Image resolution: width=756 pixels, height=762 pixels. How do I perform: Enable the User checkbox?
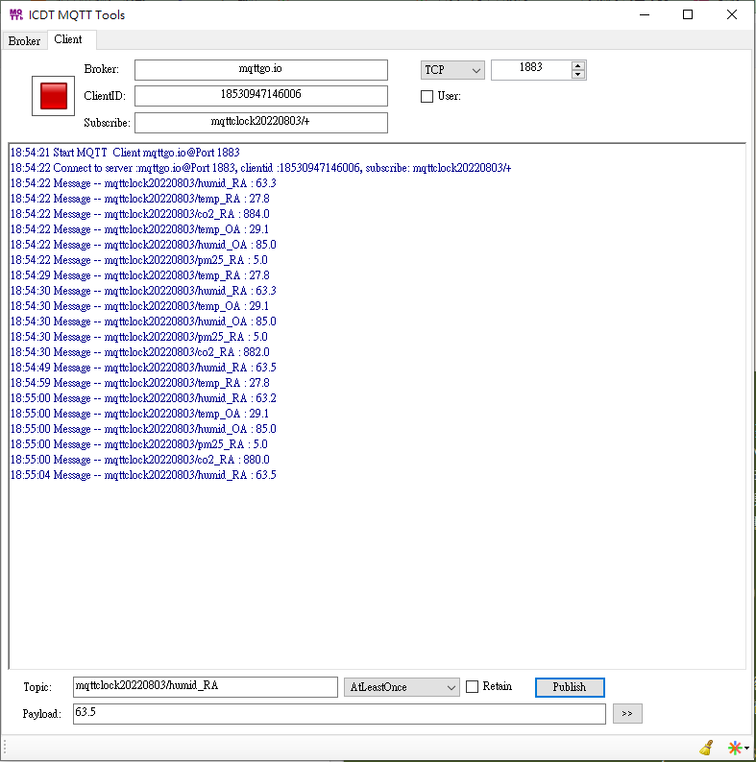pyautogui.click(x=427, y=96)
